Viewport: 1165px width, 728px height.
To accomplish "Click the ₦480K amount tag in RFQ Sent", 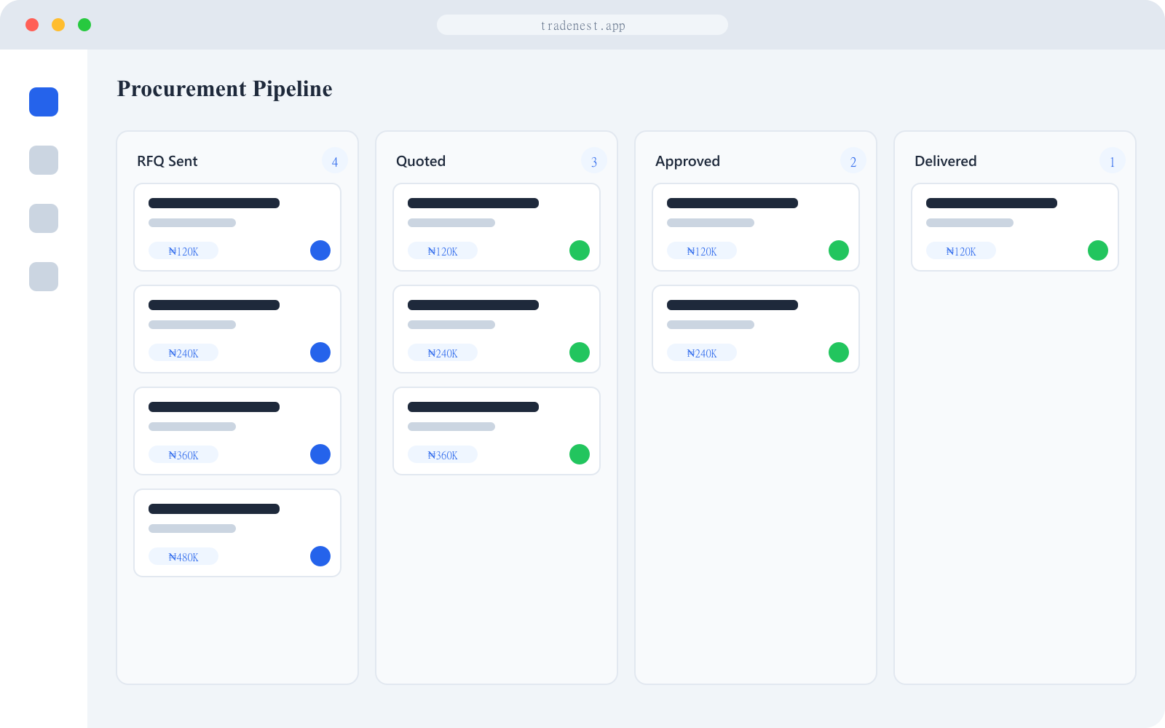I will click(x=183, y=556).
